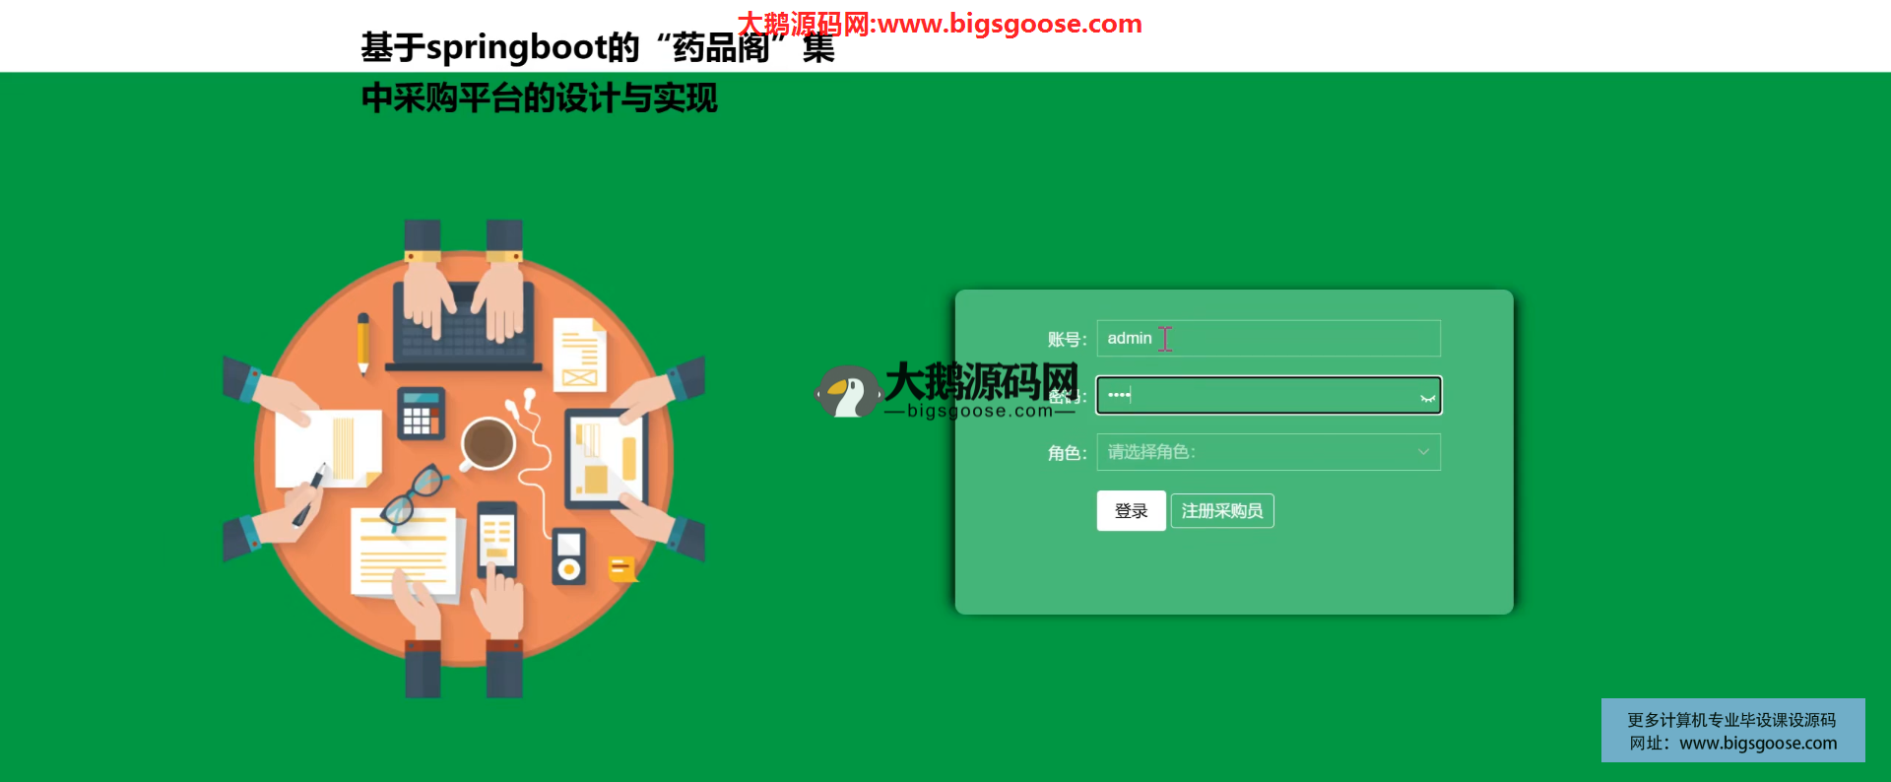This screenshot has height=782, width=1891.
Task: Click the yellow pencil beside the laptop
Action: point(362,343)
